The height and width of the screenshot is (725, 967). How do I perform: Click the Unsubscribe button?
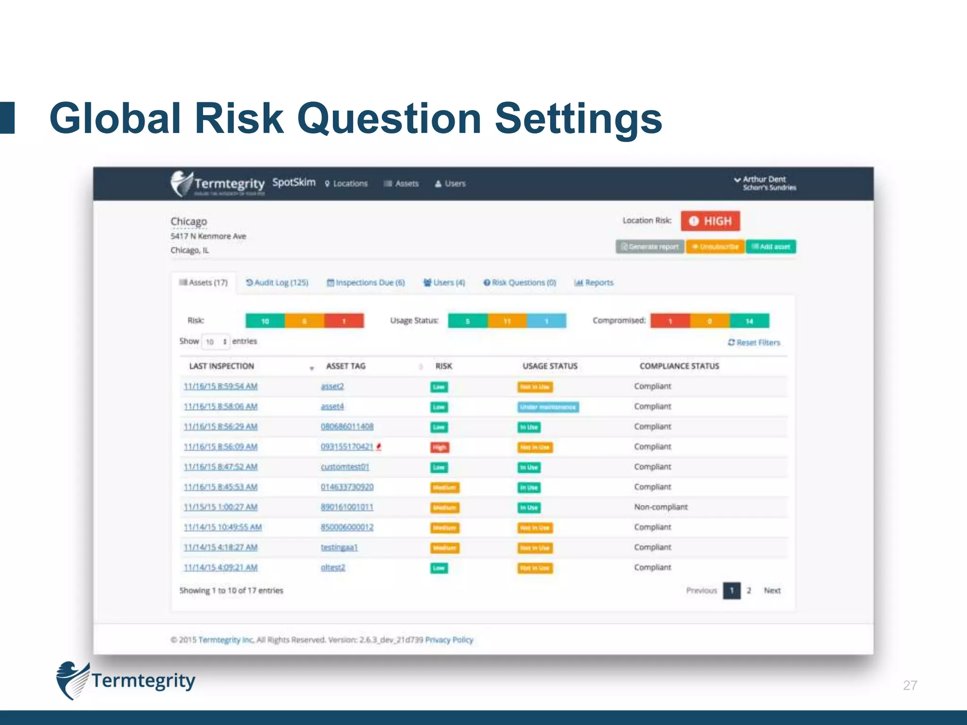click(x=715, y=246)
